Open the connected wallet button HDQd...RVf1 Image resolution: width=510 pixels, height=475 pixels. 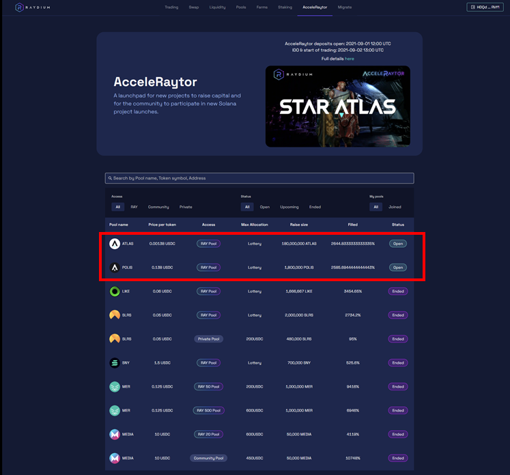485,7
